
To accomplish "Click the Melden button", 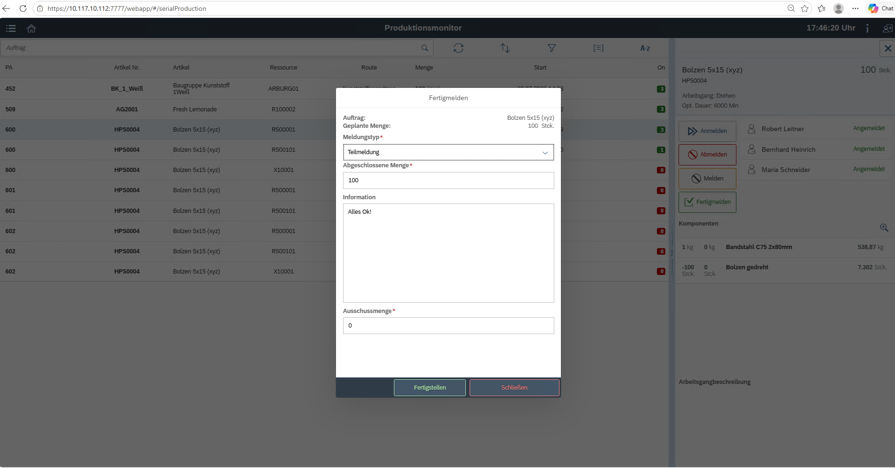I will tap(707, 179).
